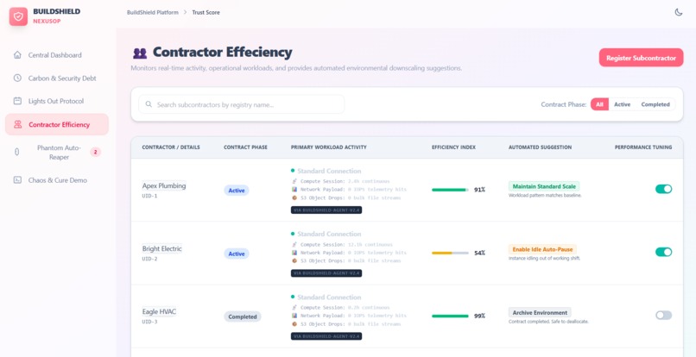Enable performance tuning for Eagle HVAC
The height and width of the screenshot is (357, 696).
[663, 316]
